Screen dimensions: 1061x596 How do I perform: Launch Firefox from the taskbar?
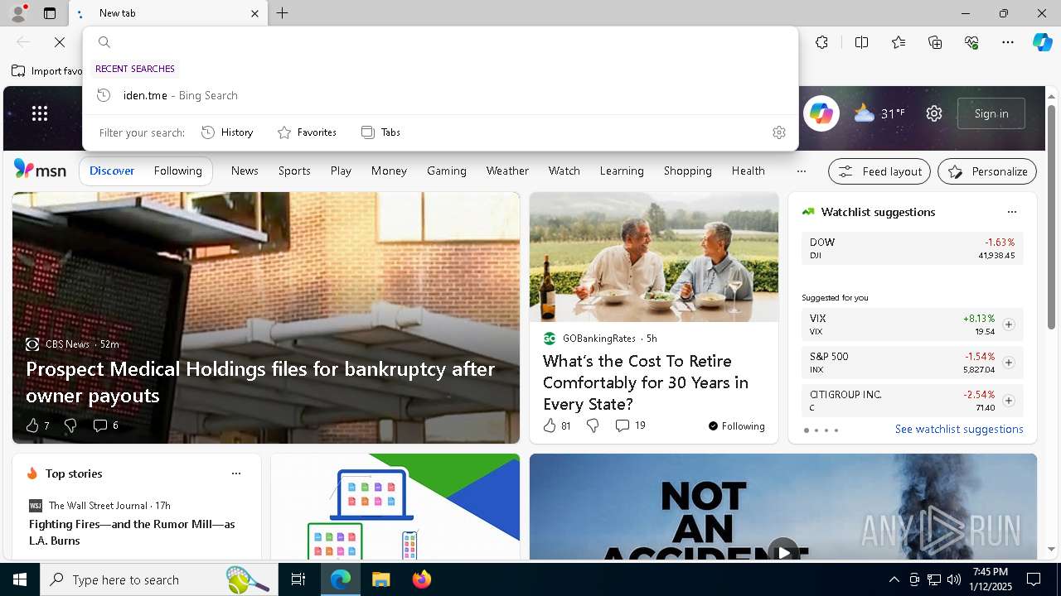[x=422, y=579]
